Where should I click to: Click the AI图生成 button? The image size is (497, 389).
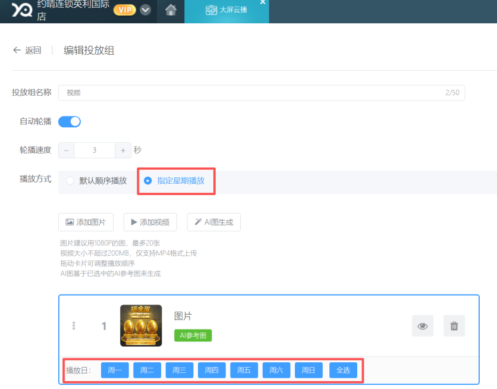pos(213,222)
